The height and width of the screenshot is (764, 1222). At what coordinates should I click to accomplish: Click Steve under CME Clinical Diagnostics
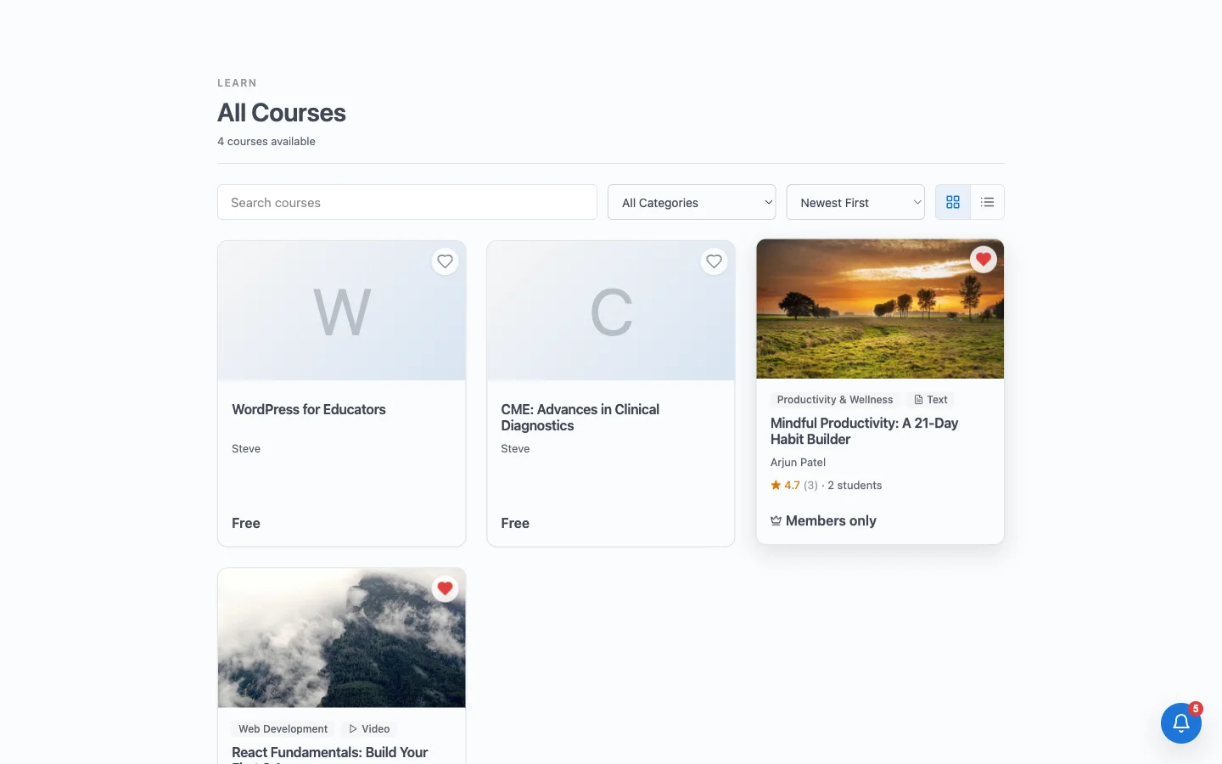(x=515, y=449)
